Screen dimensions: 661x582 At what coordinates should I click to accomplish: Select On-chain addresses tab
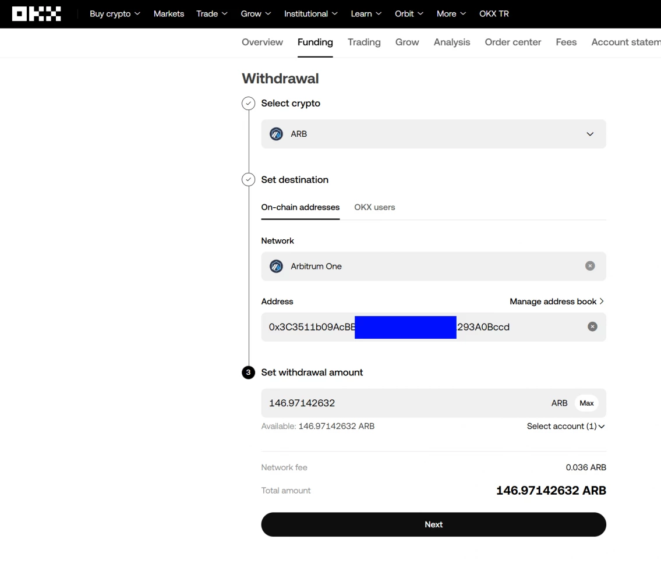(300, 207)
